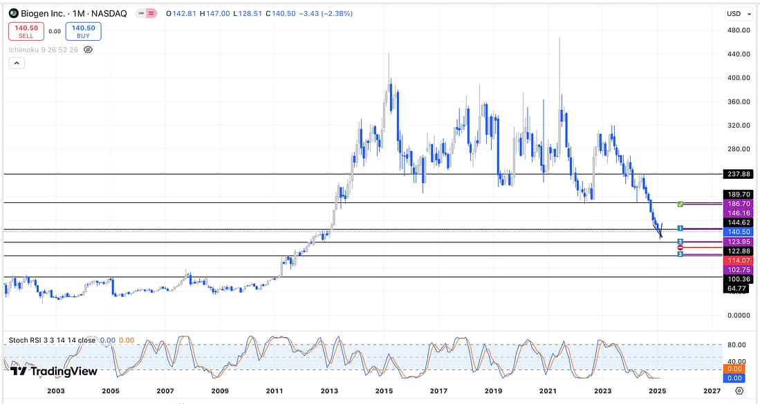Screen dimensions: 760x404
Task: Select the bottom order marker labeled 3
Action: click(x=680, y=254)
